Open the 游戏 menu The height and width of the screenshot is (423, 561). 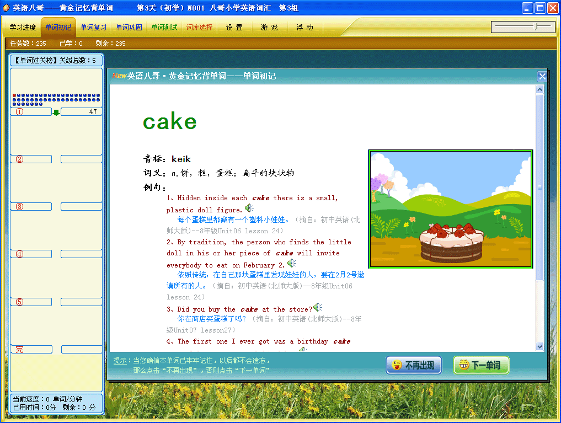tap(269, 27)
